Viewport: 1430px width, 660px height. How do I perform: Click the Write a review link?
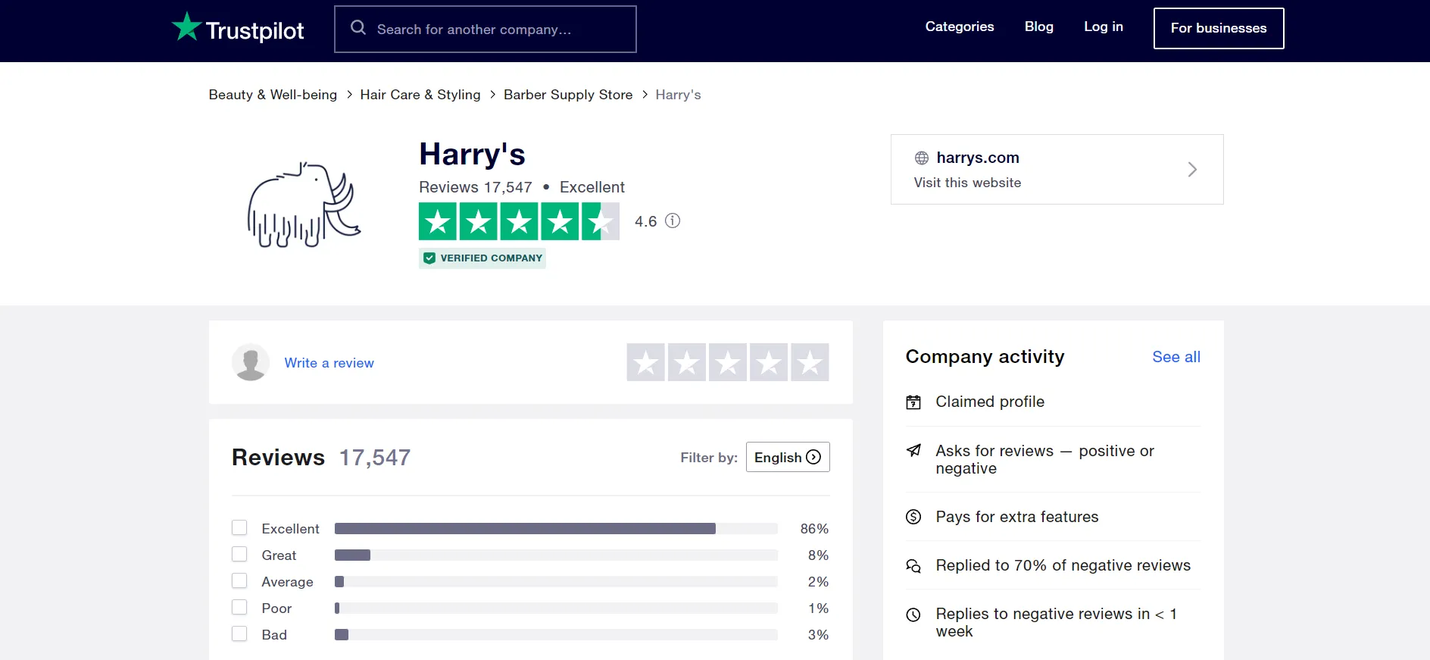point(329,363)
